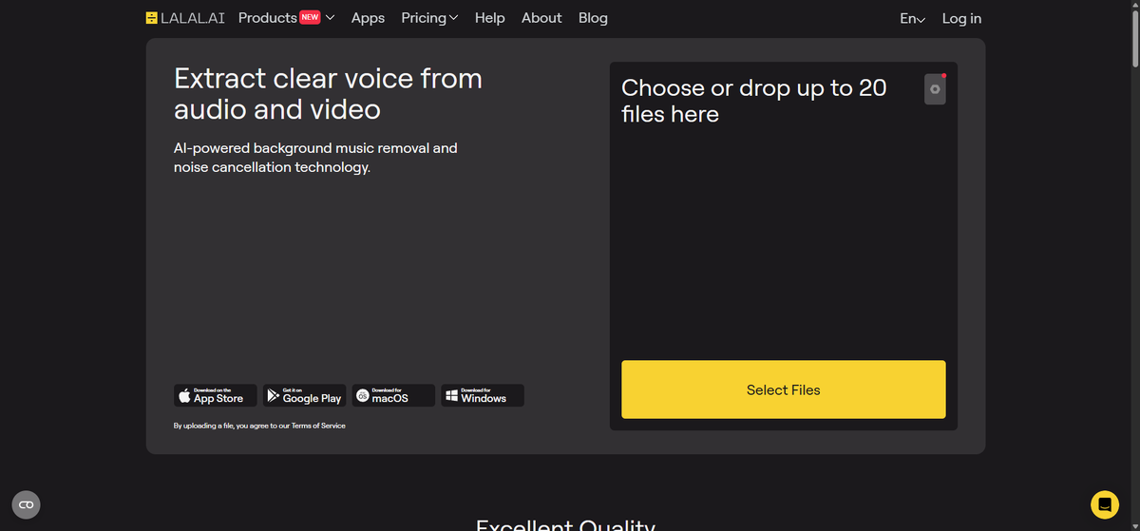Click the NEW badge beside Products
This screenshot has width=1140, height=531.
[310, 17]
